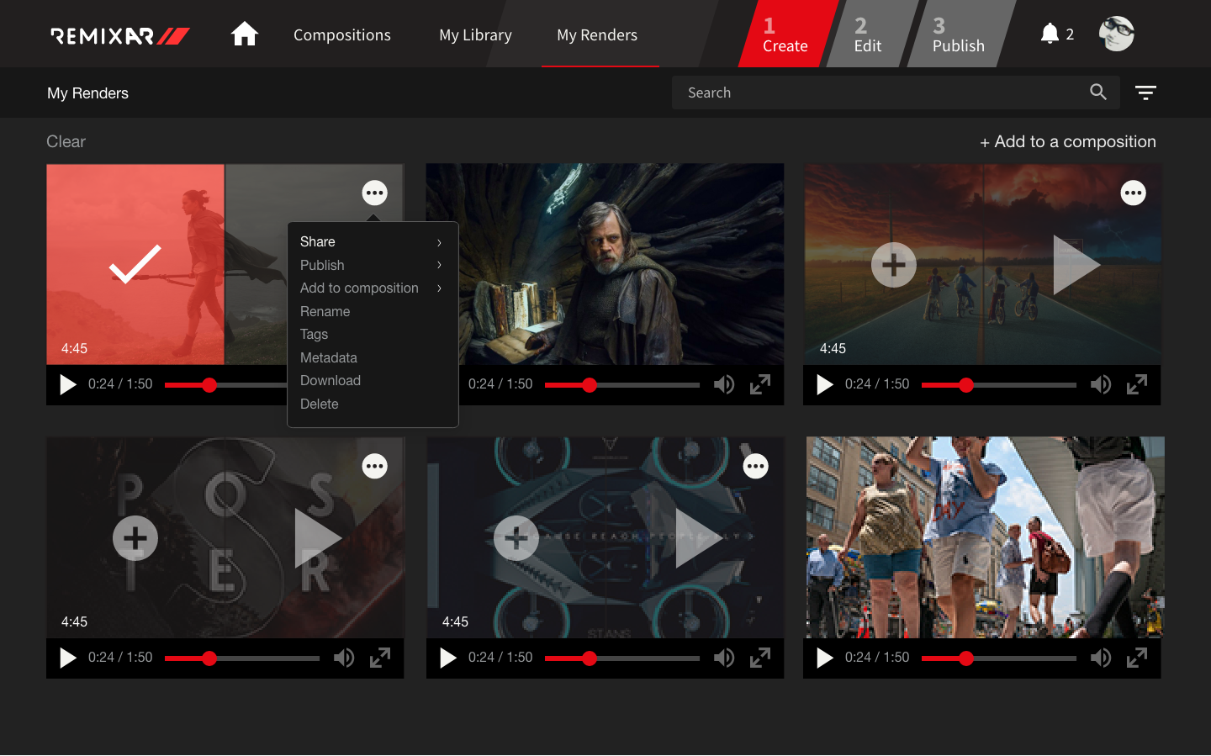Open the user profile avatar

tap(1117, 34)
